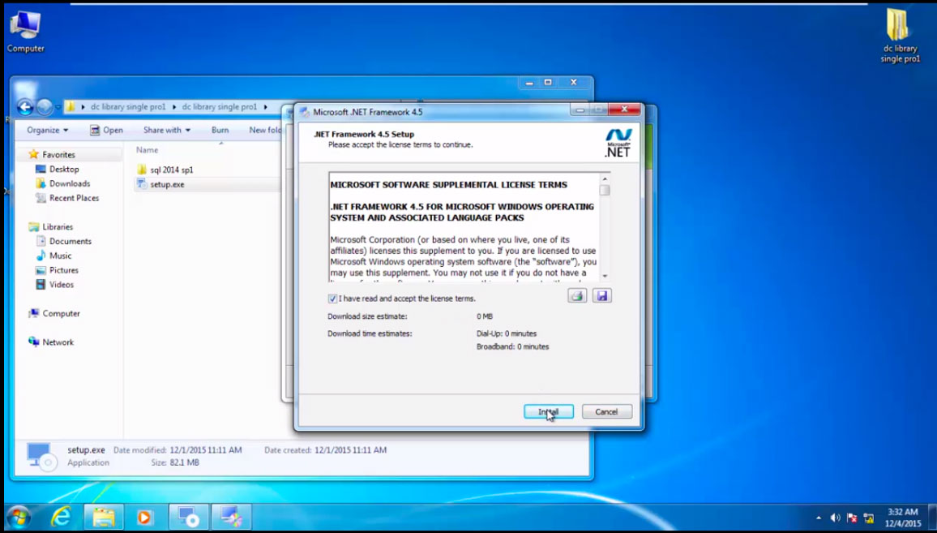Open Windows Explorer from the taskbar
937x533 pixels.
(104, 516)
